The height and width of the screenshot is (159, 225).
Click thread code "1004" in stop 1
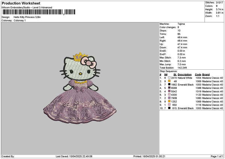pos(198,78)
